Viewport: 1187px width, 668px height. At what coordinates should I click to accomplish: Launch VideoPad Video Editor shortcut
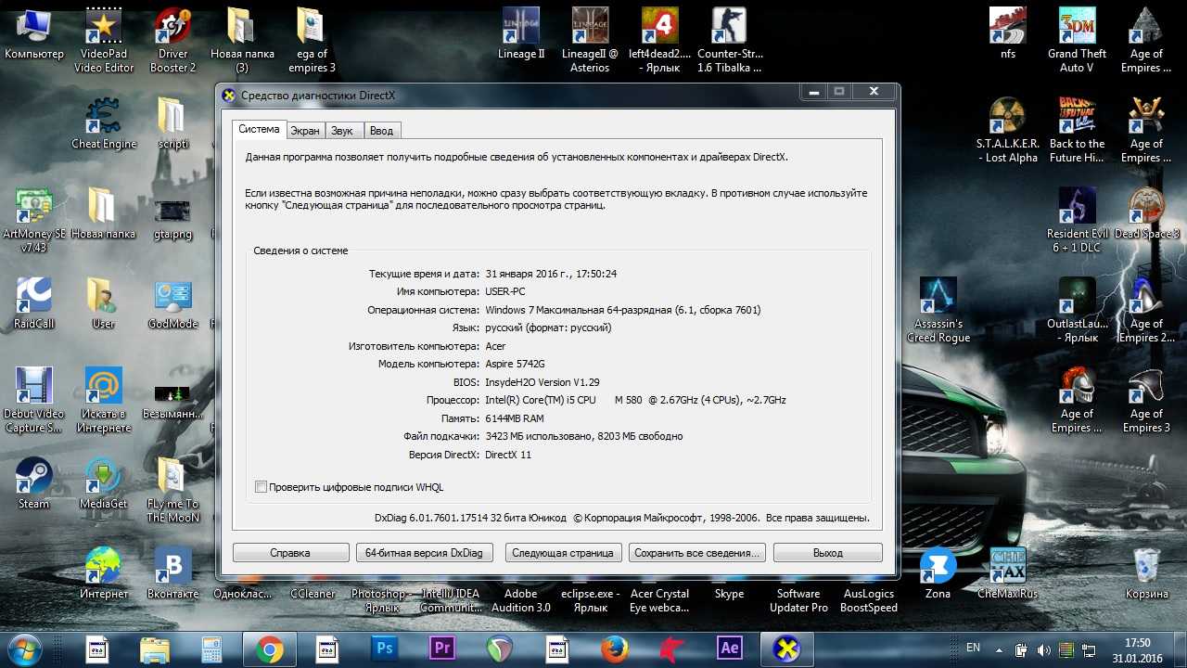pyautogui.click(x=104, y=40)
